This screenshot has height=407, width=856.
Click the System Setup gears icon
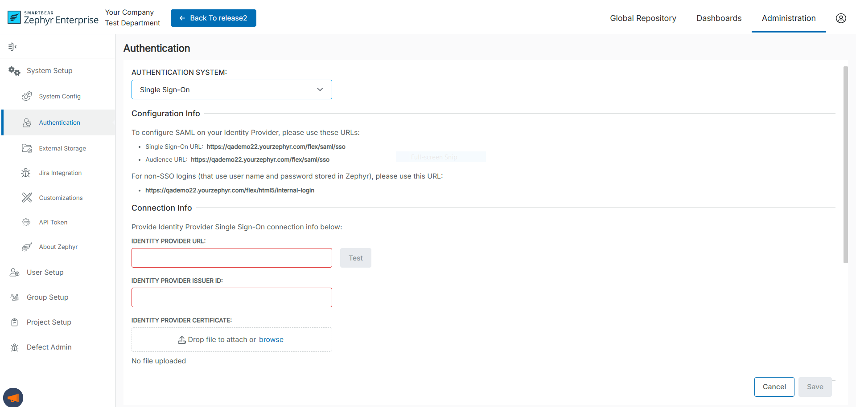click(14, 71)
